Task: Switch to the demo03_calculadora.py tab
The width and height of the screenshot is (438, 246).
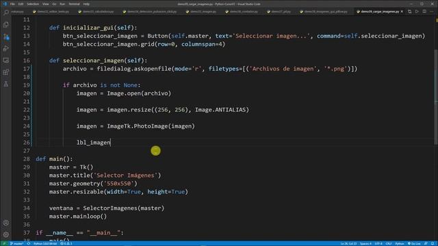Action: coord(96,12)
